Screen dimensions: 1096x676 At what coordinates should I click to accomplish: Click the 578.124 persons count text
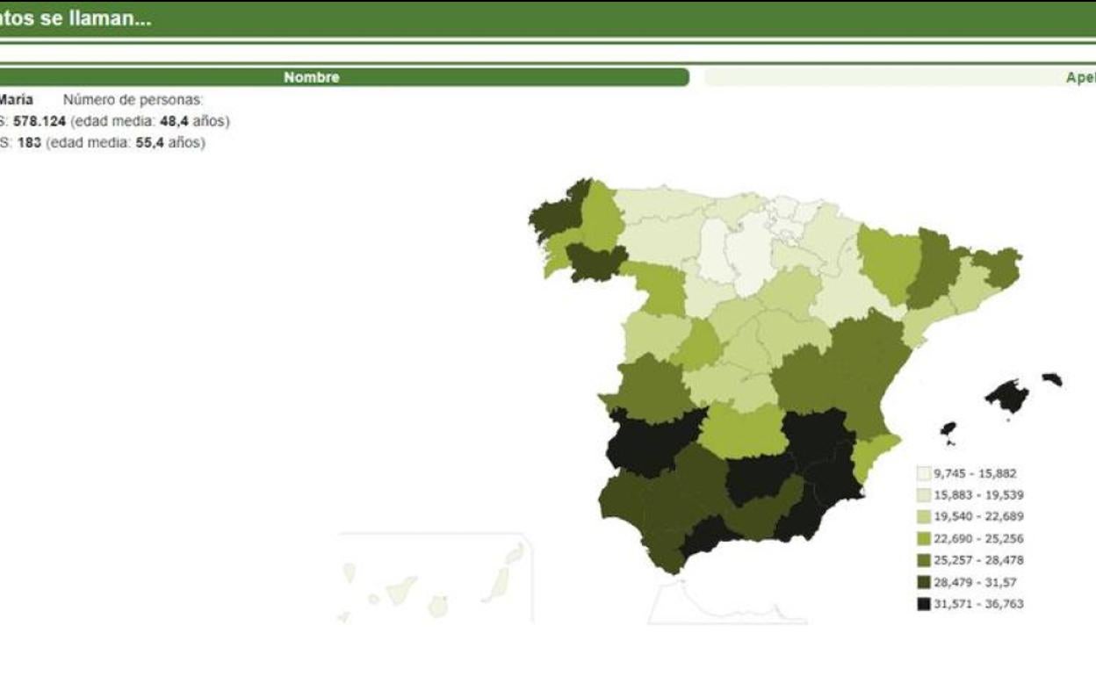(40, 121)
